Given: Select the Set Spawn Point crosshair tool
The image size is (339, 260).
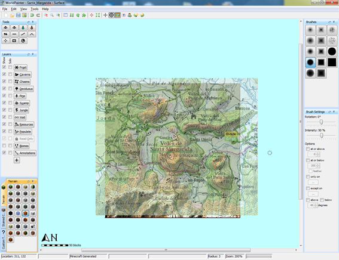Looking at the screenshot, I should click(x=5, y=41).
